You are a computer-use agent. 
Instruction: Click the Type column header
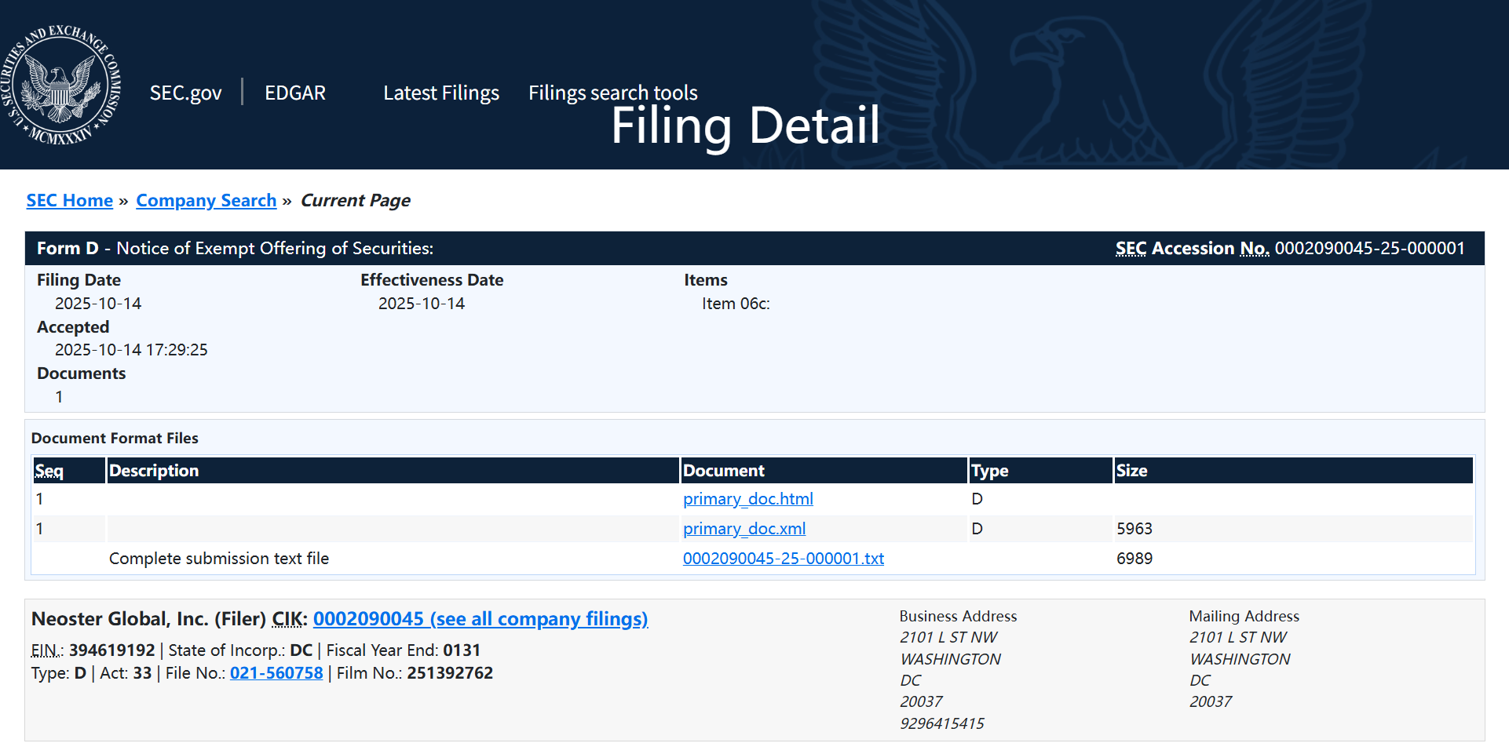click(x=990, y=471)
